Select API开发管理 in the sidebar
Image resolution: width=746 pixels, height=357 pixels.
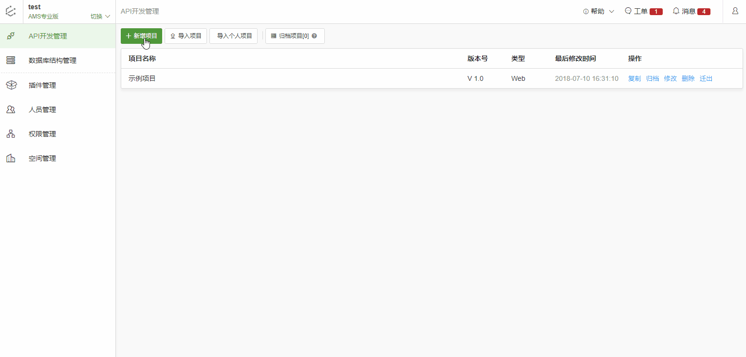pyautogui.click(x=57, y=36)
